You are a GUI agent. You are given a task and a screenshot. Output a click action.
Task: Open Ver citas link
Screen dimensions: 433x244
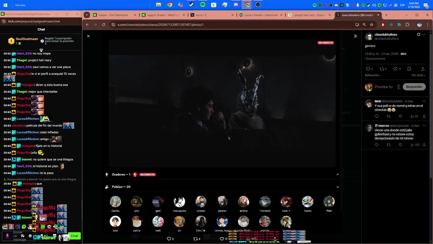click(418, 75)
